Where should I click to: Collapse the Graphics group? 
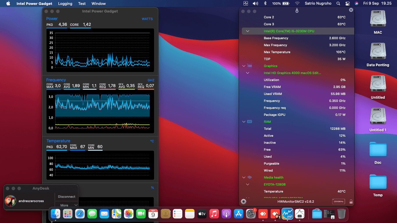pyautogui.click(x=244, y=66)
